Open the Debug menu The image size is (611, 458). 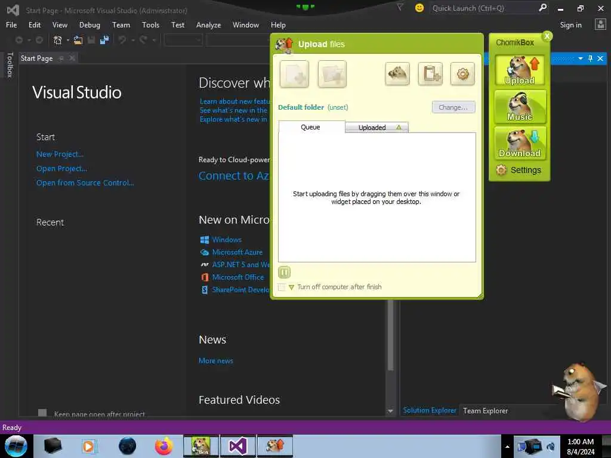point(90,25)
